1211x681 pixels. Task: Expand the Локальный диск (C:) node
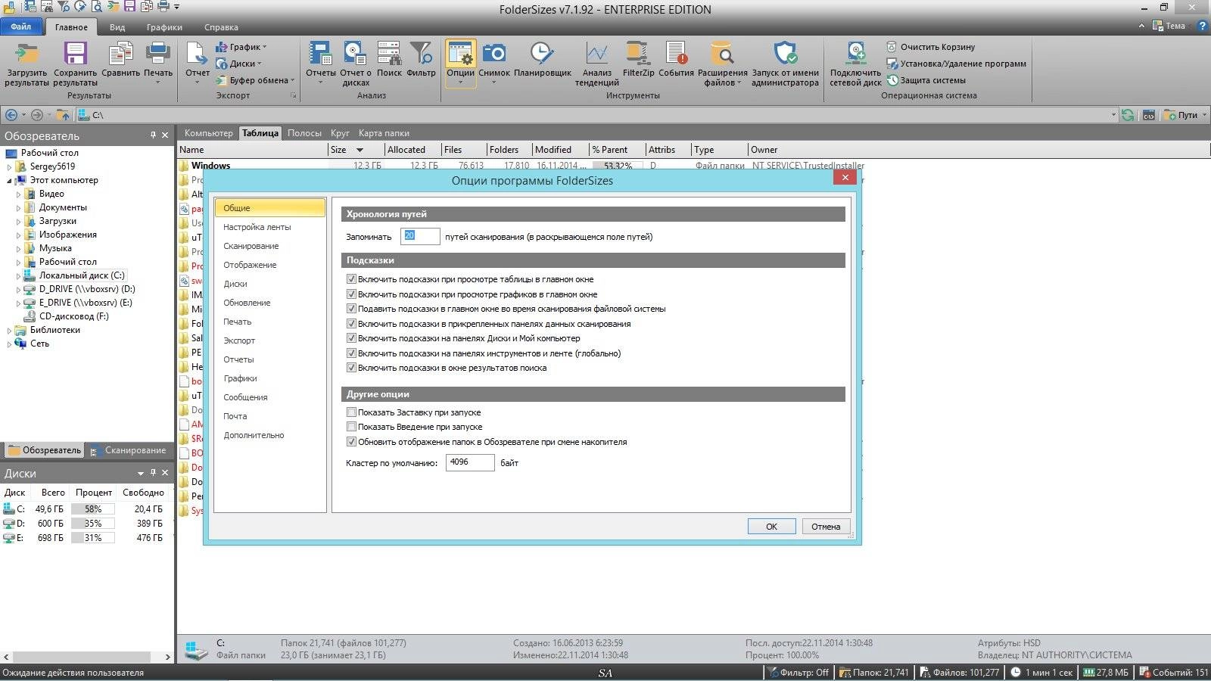(x=19, y=276)
